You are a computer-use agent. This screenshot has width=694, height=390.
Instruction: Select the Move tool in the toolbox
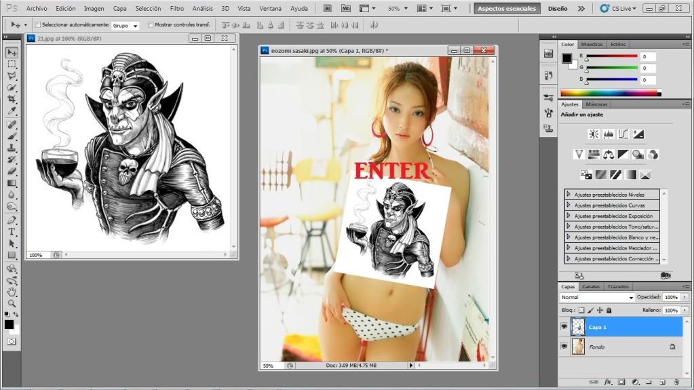pos(12,53)
